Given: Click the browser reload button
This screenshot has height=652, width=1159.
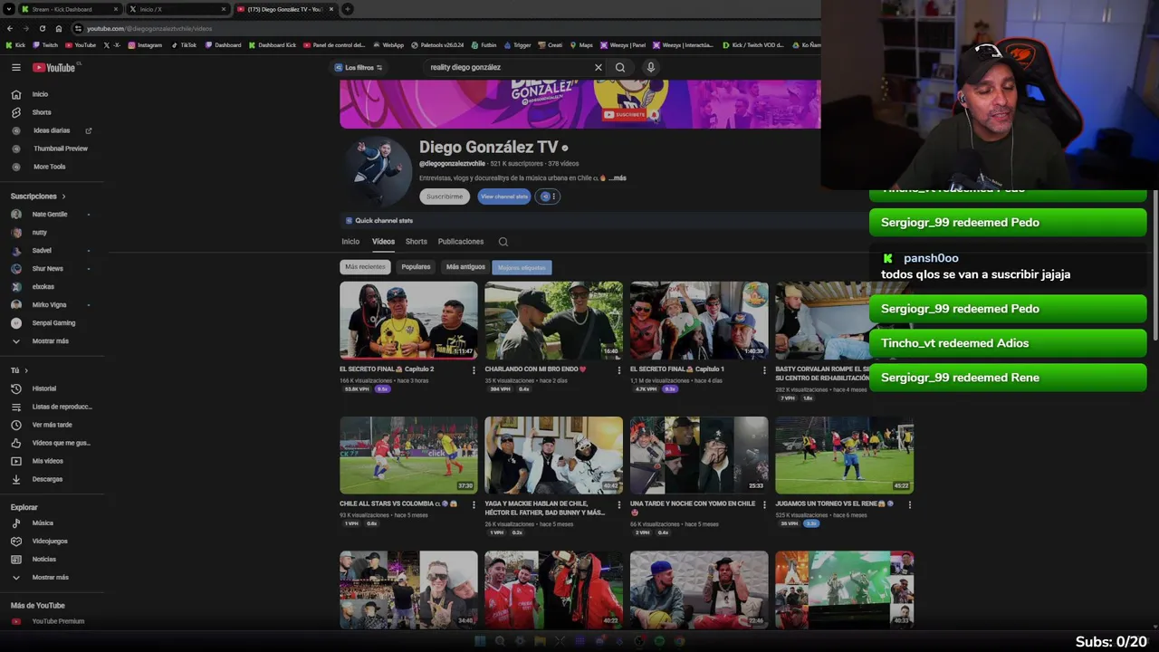Looking at the screenshot, I should [x=42, y=28].
